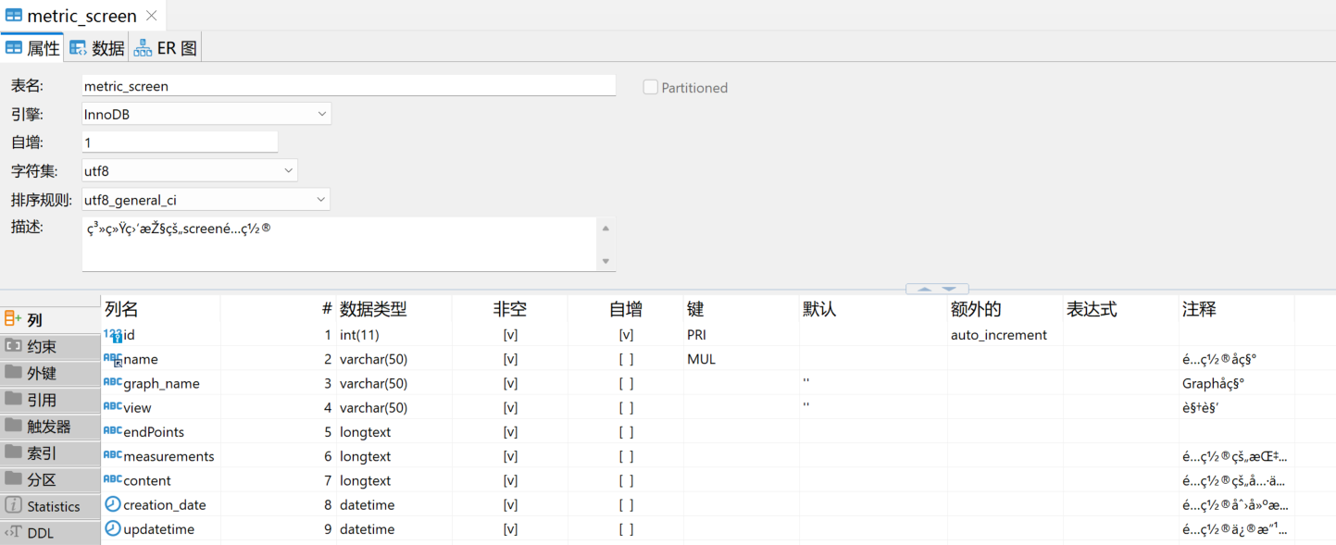Switch to the 属性 tab
Screen dimensions: 1336x545
(32, 48)
